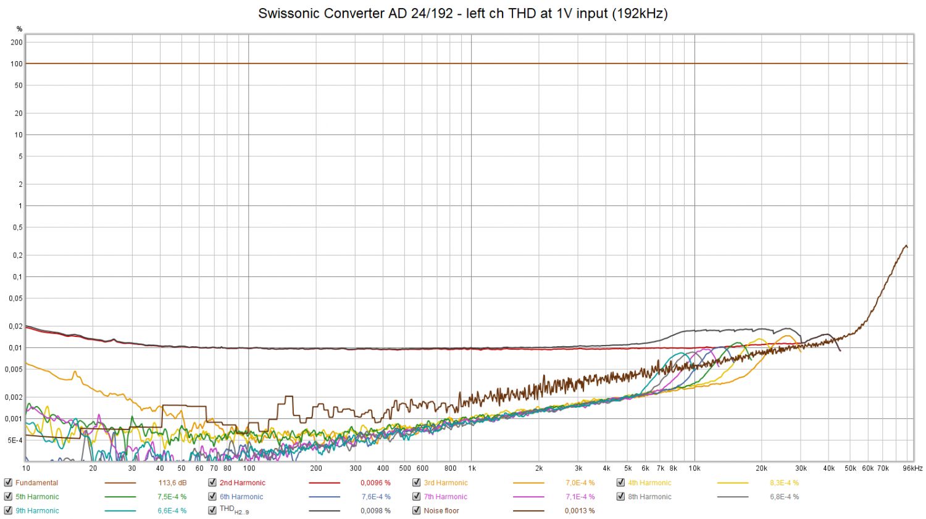Click the 10k label on frequency axis
Image resolution: width=926 pixels, height=519 pixels.
pyautogui.click(x=694, y=468)
